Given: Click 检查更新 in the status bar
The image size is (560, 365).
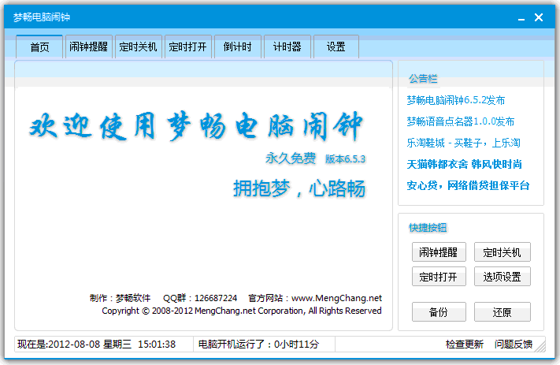Looking at the screenshot, I should tap(465, 345).
